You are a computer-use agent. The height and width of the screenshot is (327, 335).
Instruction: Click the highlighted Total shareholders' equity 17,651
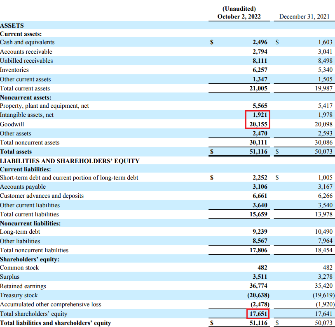pyautogui.click(x=258, y=314)
